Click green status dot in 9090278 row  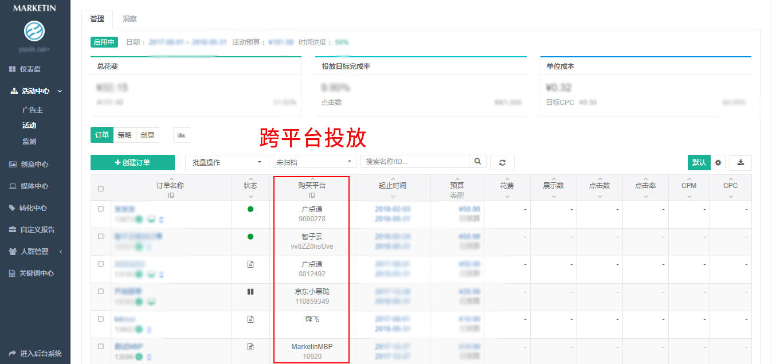coord(250,209)
